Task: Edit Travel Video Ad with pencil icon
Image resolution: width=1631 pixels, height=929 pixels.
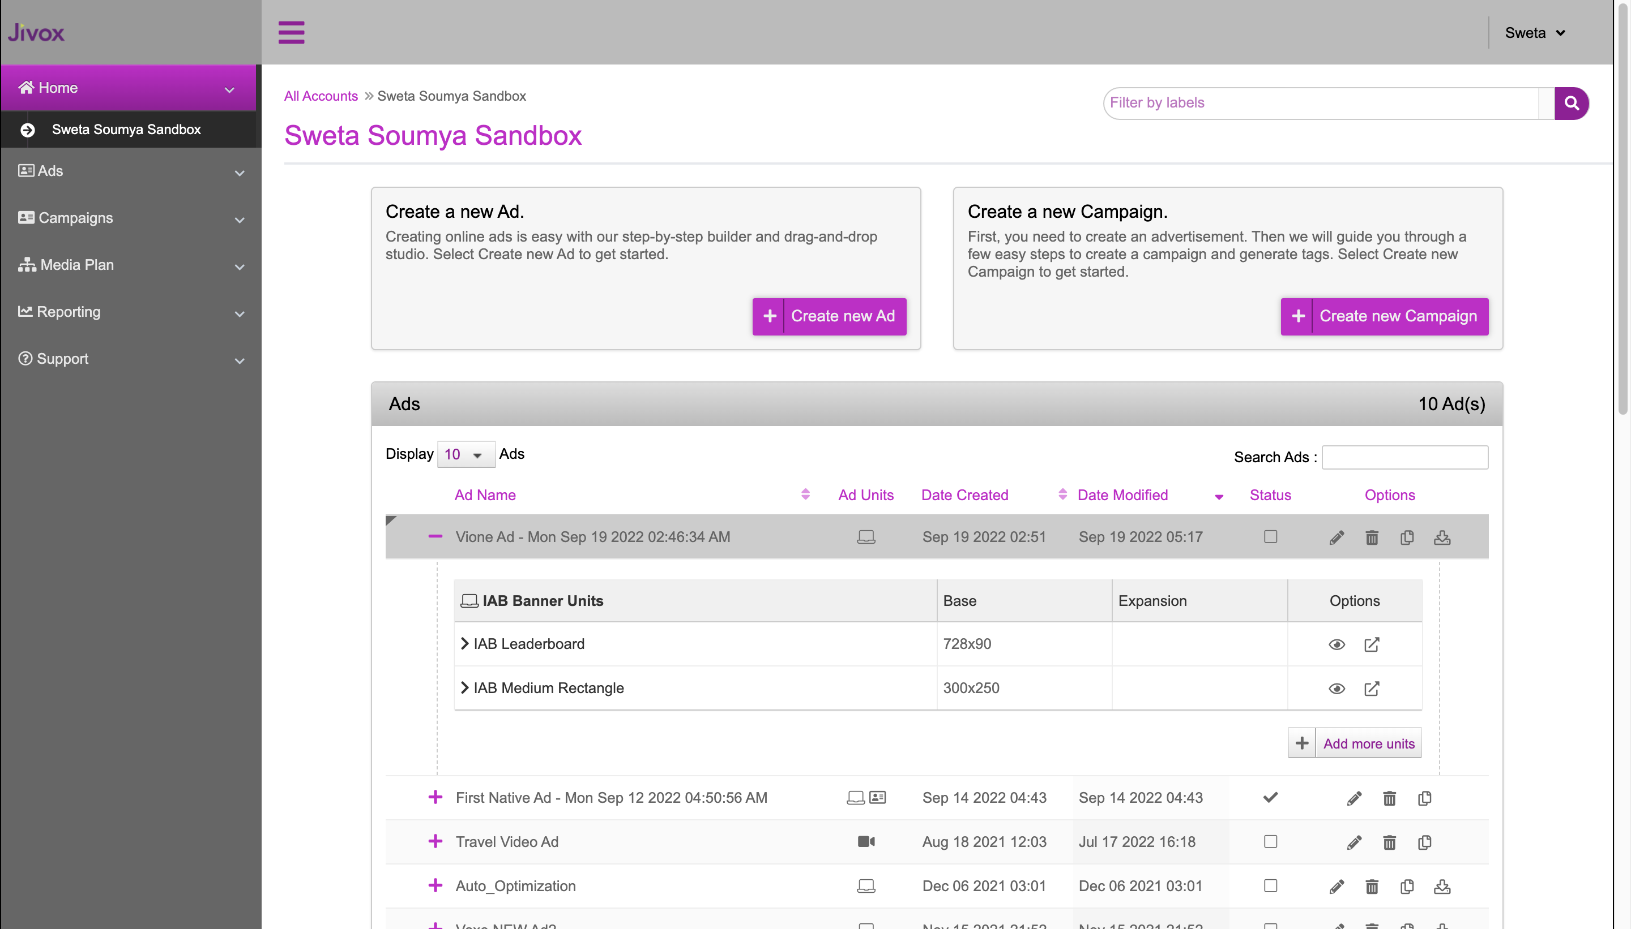Action: click(1354, 842)
